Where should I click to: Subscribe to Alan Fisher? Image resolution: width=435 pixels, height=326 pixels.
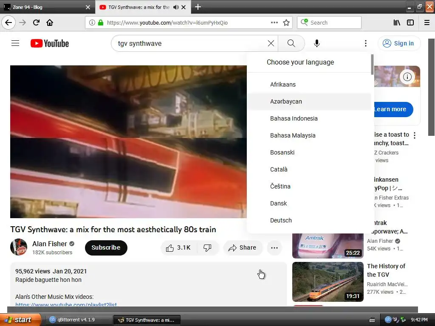coord(106,247)
